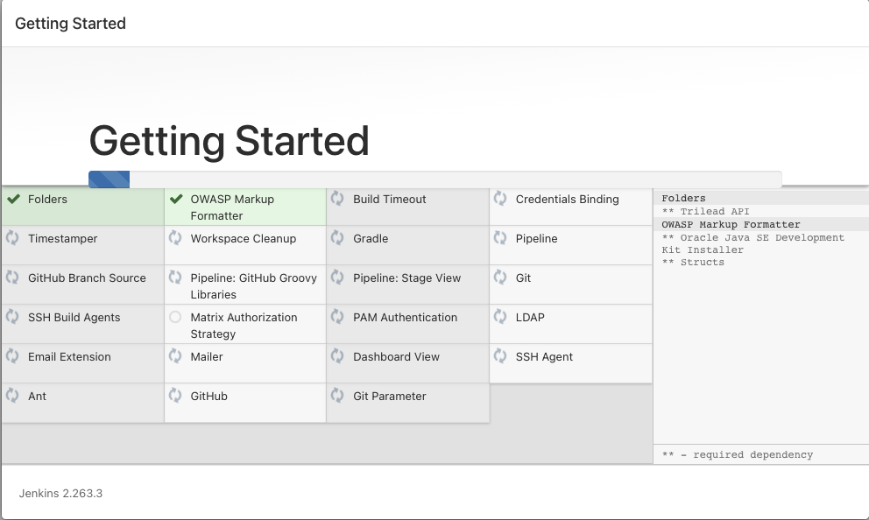Viewport: 869px width, 520px height.
Task: Click the Build Timeout plugin label
Action: point(390,200)
